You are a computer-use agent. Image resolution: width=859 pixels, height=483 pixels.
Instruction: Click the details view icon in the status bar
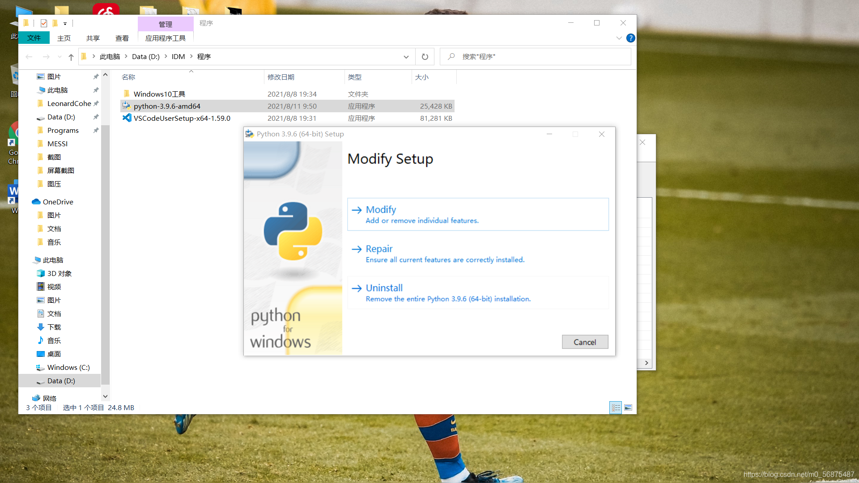coord(616,407)
